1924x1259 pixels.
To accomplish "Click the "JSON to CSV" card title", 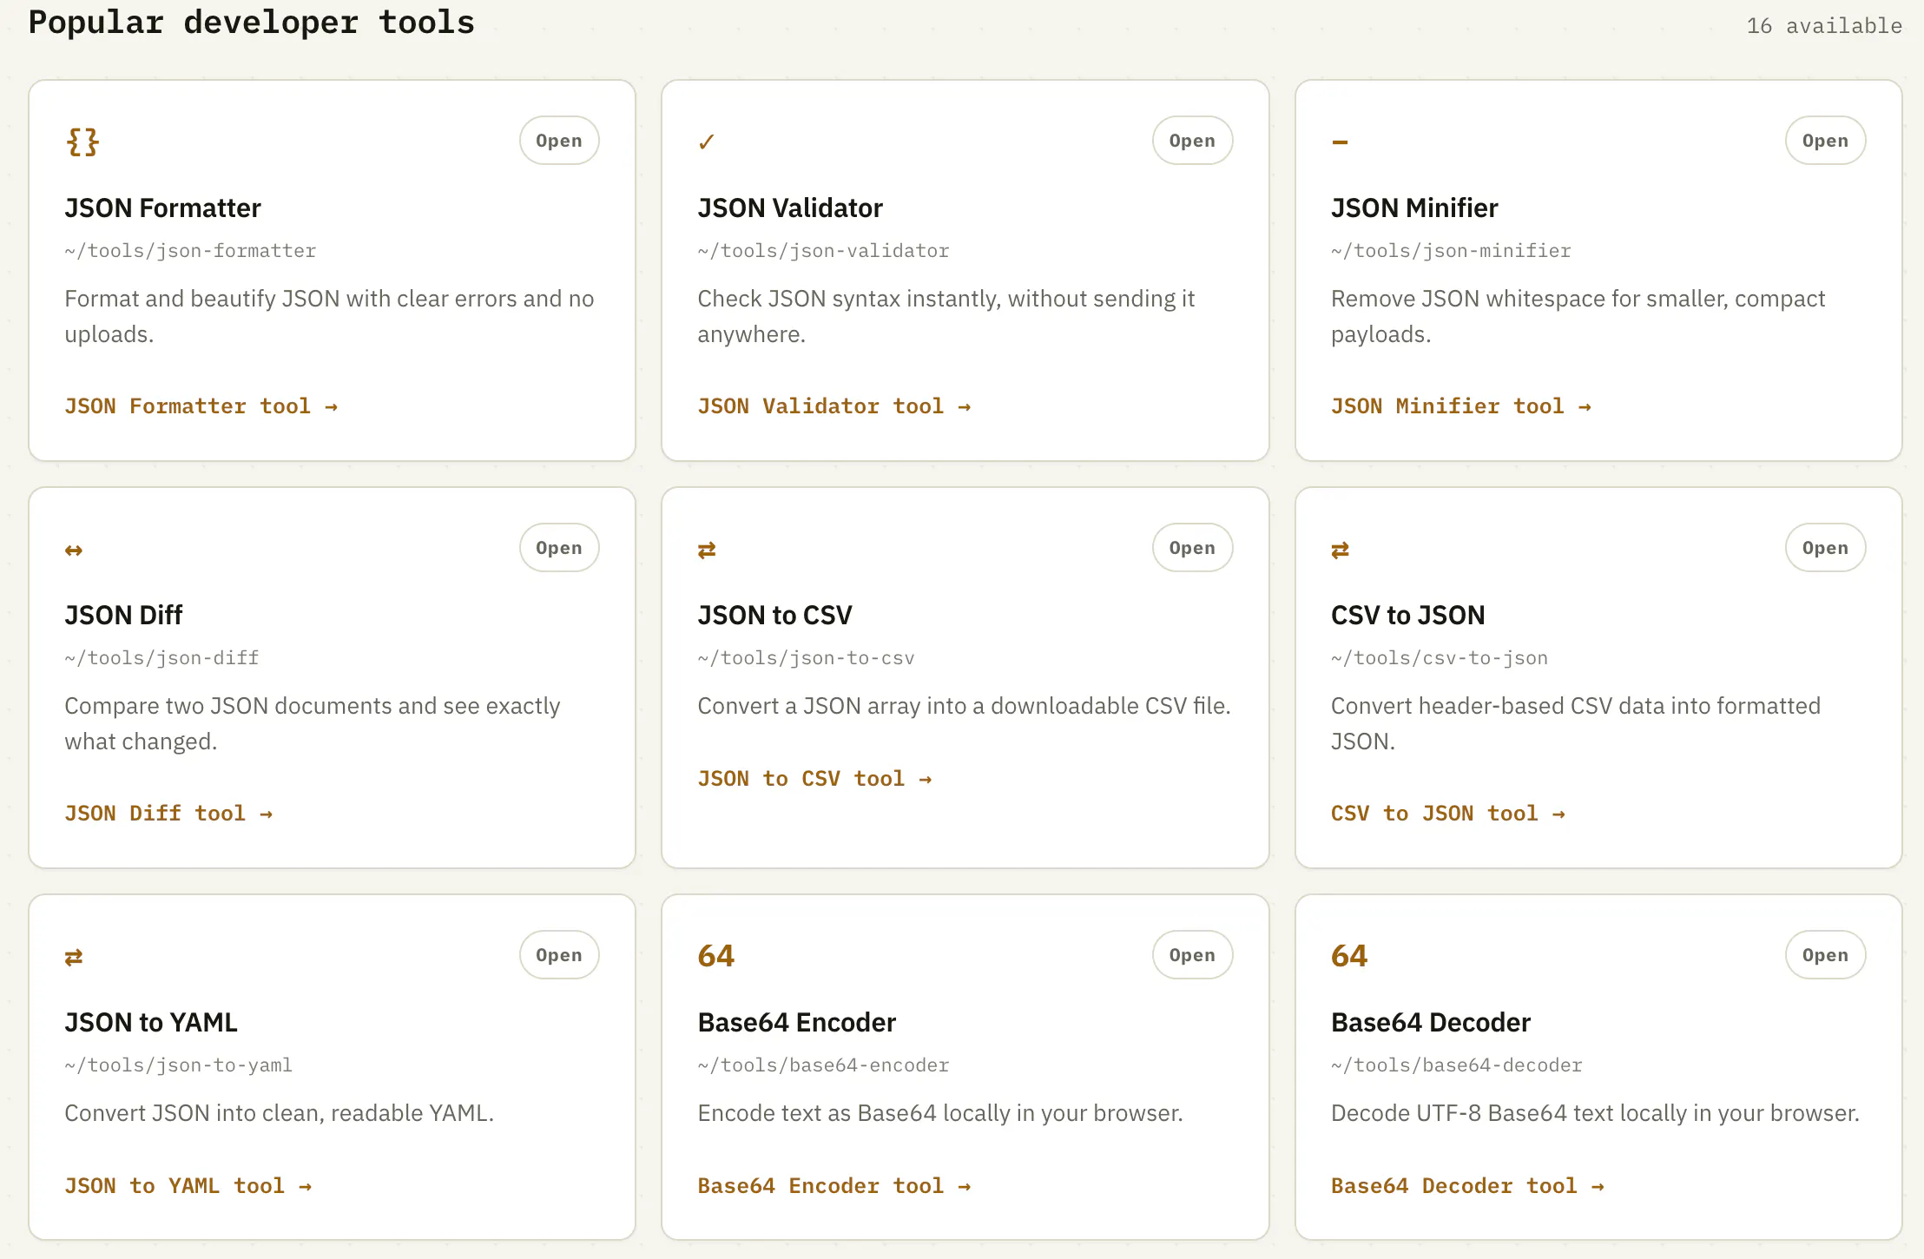I will tap(774, 616).
